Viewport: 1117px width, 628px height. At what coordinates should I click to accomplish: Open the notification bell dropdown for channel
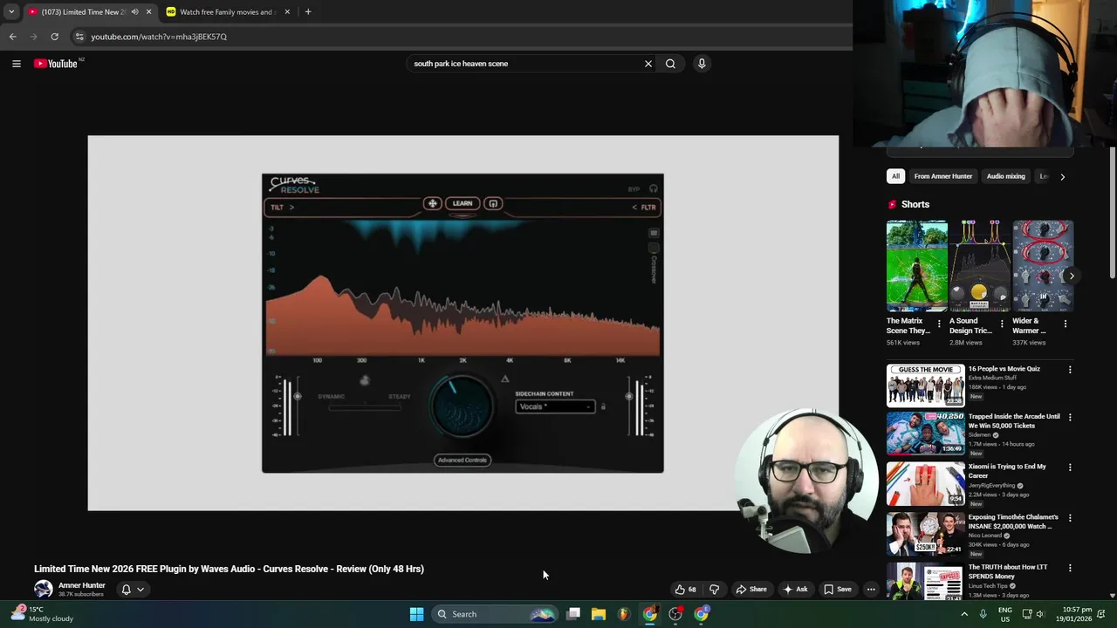click(x=133, y=590)
